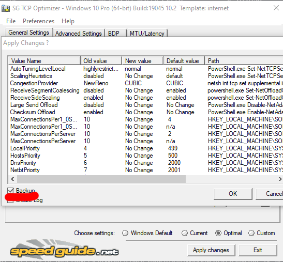Click the Exit button

click(258, 250)
